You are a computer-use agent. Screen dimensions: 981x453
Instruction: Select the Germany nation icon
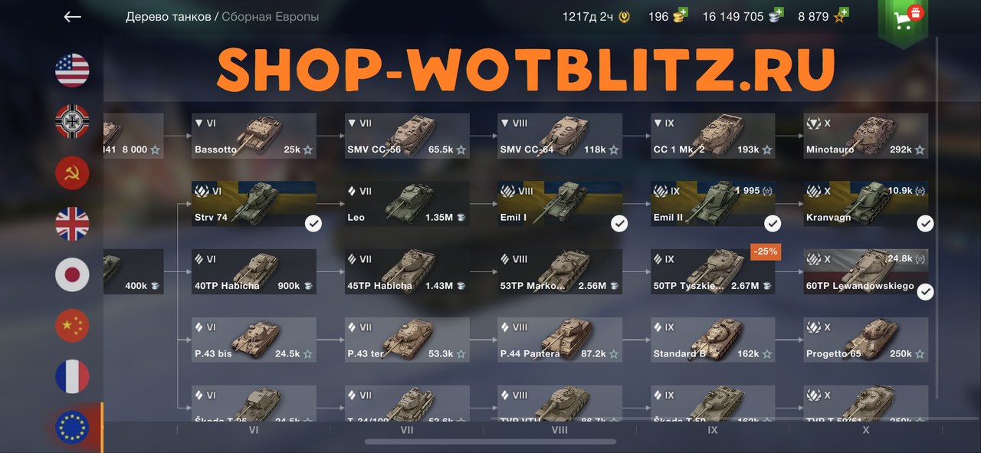pyautogui.click(x=72, y=121)
